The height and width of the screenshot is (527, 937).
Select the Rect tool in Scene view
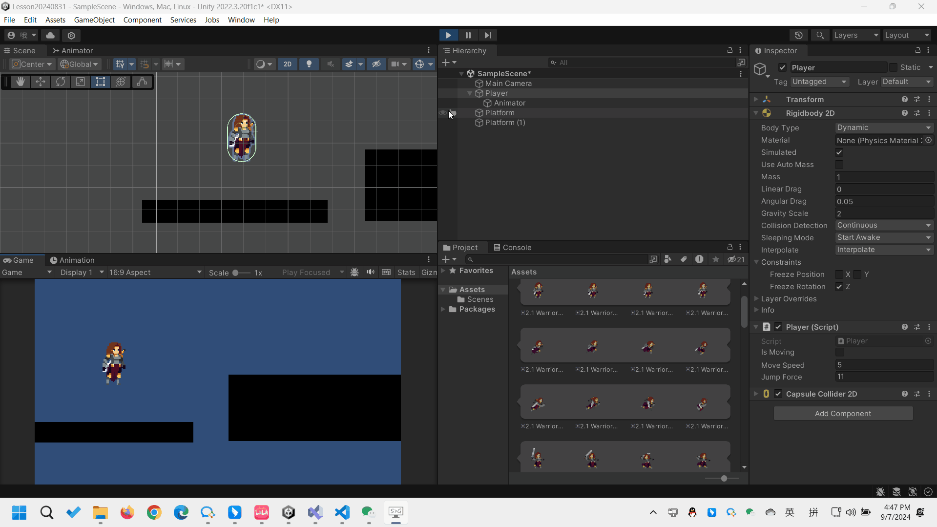click(x=101, y=82)
